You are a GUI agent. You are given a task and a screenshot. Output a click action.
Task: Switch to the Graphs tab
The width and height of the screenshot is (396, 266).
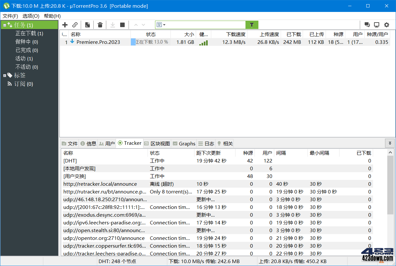pyautogui.click(x=184, y=143)
